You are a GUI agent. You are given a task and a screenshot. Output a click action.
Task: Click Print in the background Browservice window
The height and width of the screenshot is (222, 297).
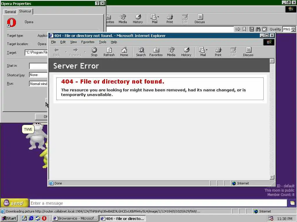[x=169, y=19]
